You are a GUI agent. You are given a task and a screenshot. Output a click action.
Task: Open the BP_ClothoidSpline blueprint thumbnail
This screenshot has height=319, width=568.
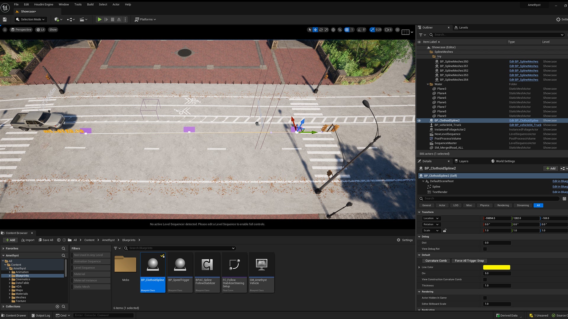click(x=153, y=265)
